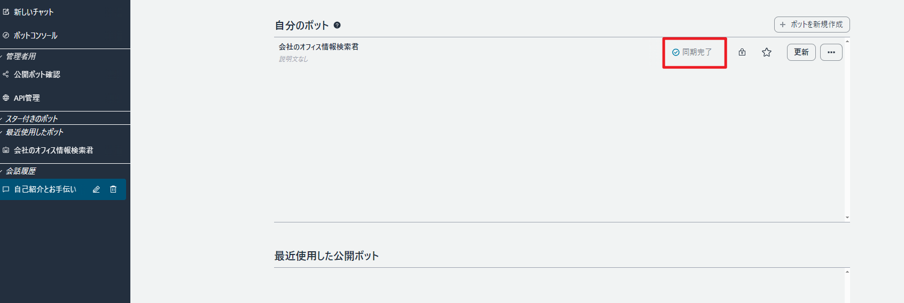Rename conversation with the pencil edit icon
The image size is (904, 303).
pos(96,189)
